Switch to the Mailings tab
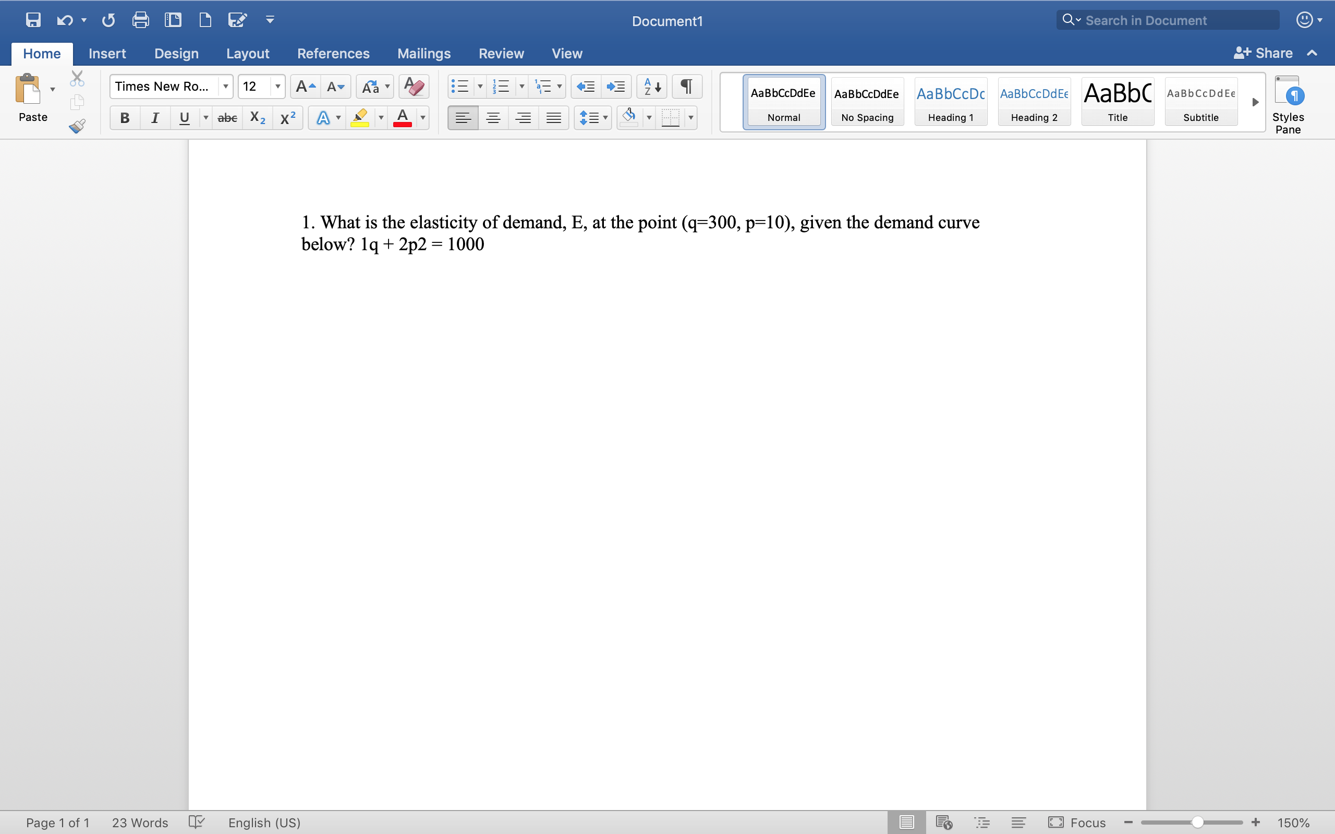The height and width of the screenshot is (834, 1335). click(423, 54)
